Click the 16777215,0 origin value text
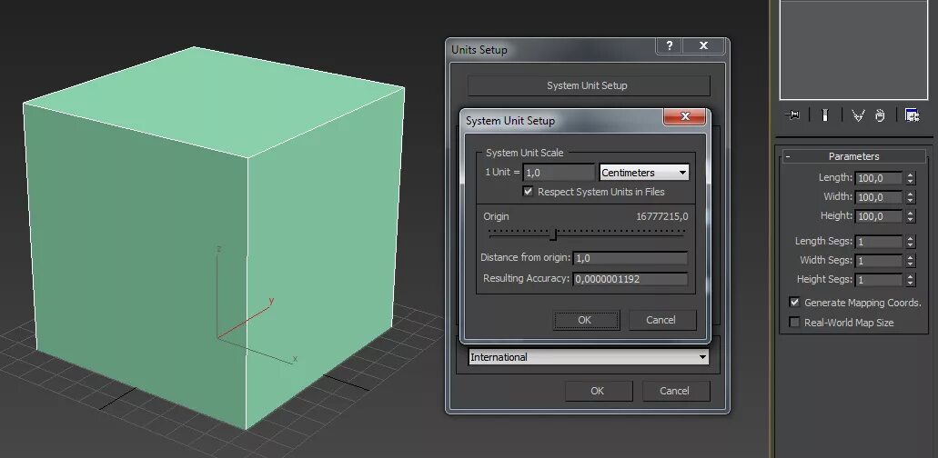Viewport: 938px width, 458px height. pyautogui.click(x=661, y=216)
